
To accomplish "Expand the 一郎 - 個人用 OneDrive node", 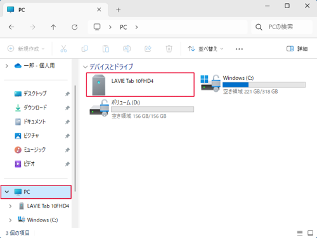I will click(7, 66).
